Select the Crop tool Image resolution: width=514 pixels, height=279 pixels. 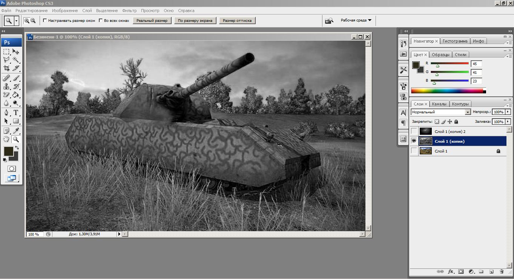pyautogui.click(x=6, y=68)
